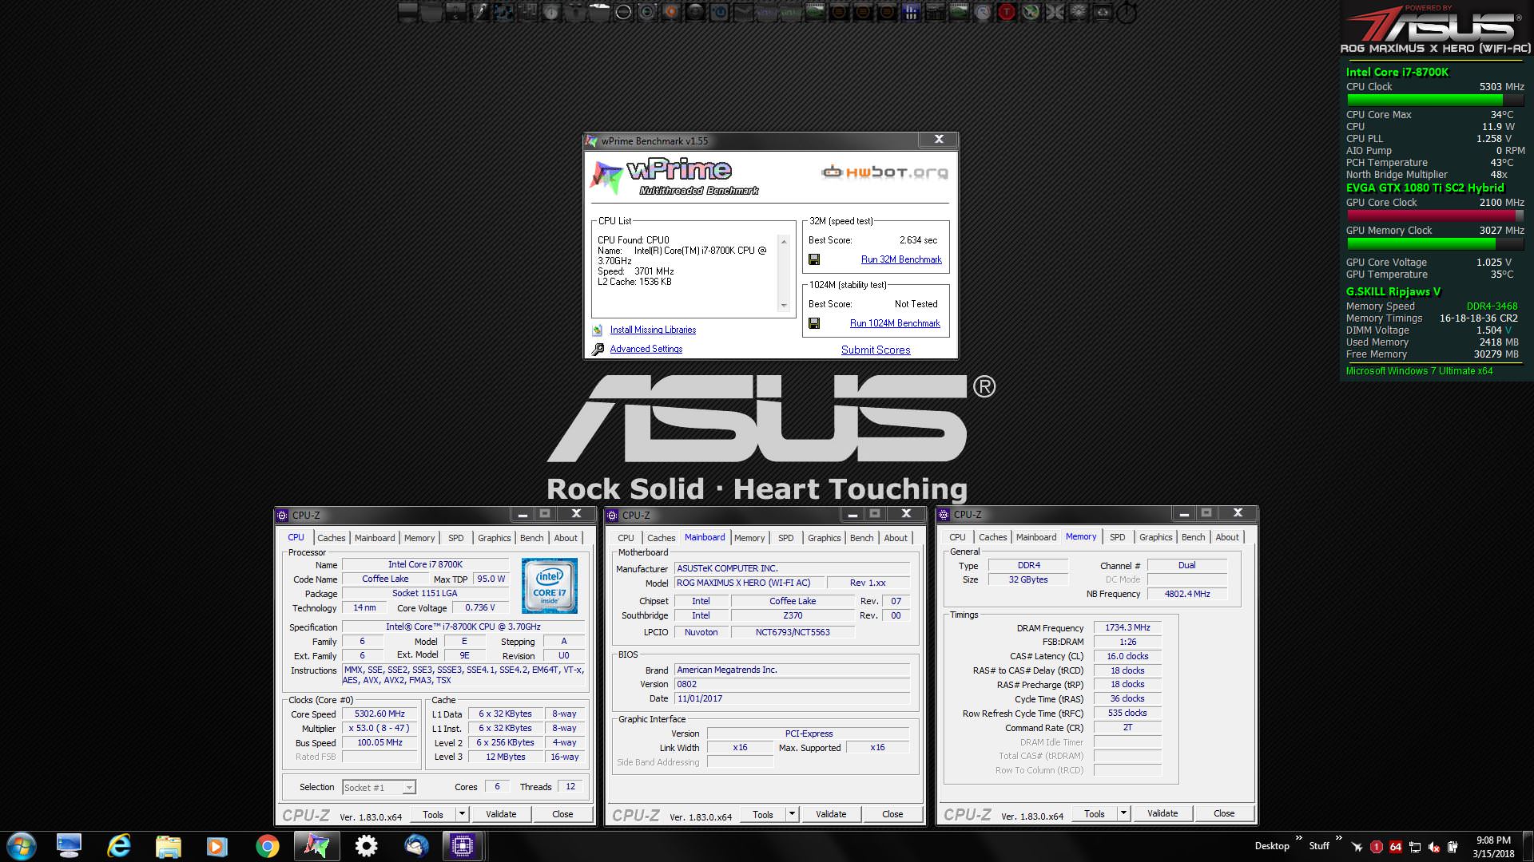Viewport: 1534px width, 862px height.
Task: Click the Microsoft Windows 7 Ultimate x64 text in widget
Action: (x=1419, y=371)
